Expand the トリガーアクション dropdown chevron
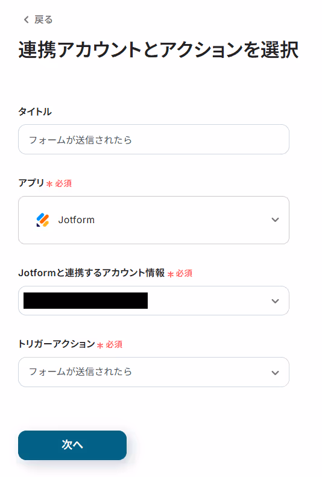Image resolution: width=322 pixels, height=477 pixels. [275, 373]
